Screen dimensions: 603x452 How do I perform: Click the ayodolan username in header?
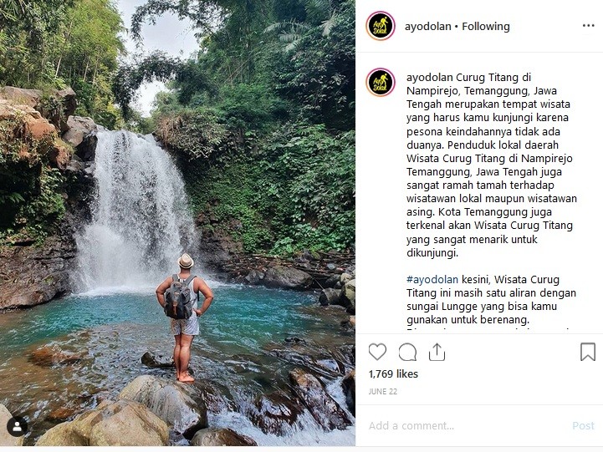(427, 27)
